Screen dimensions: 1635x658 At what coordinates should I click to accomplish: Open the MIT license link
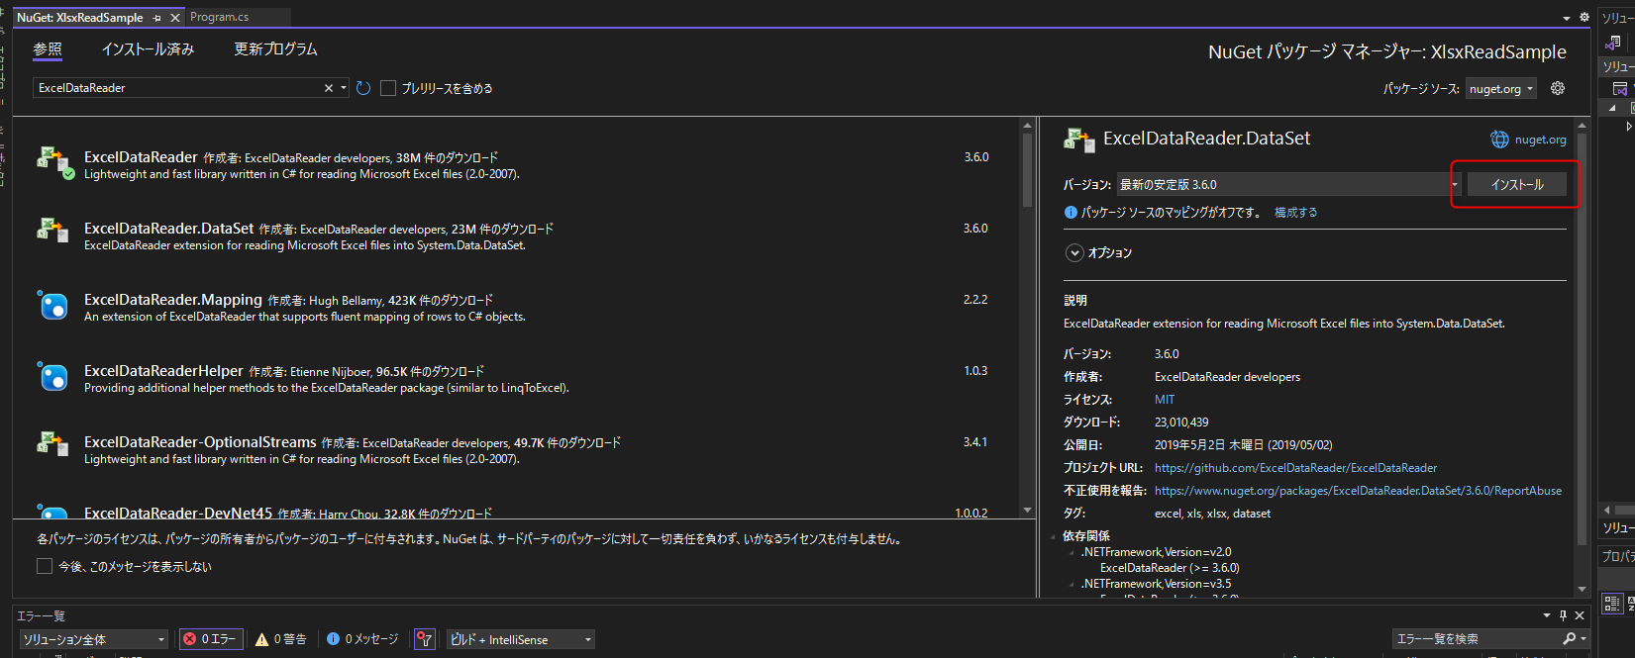point(1165,400)
